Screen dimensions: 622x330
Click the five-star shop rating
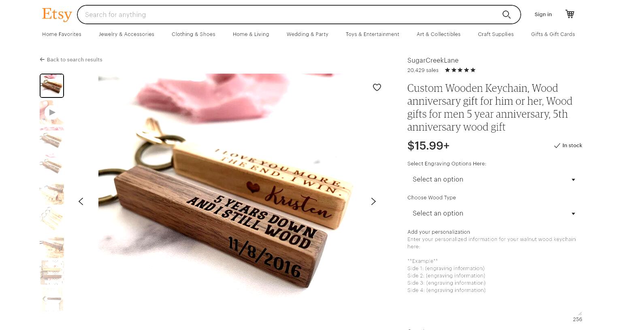click(460, 70)
